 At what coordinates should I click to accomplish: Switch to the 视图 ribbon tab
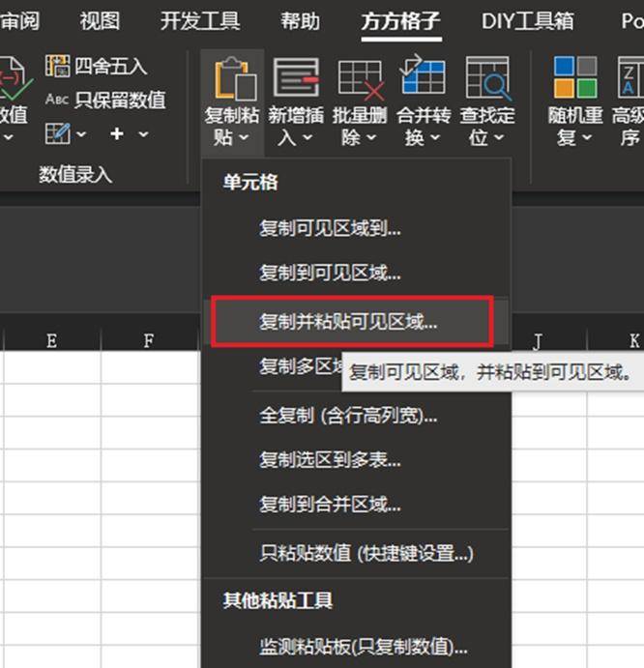click(100, 21)
